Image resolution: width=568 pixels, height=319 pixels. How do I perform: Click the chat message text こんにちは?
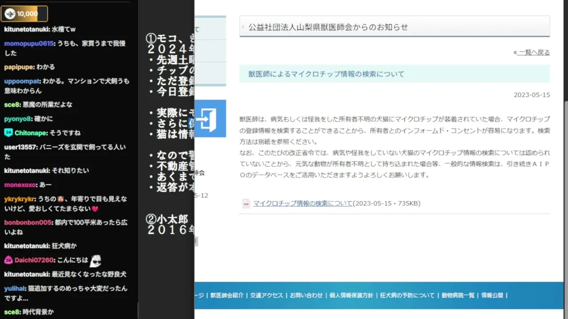click(x=72, y=260)
